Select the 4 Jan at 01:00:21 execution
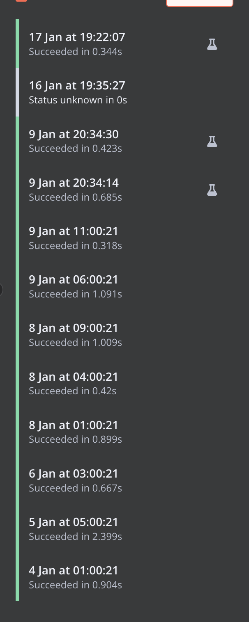 (75, 577)
